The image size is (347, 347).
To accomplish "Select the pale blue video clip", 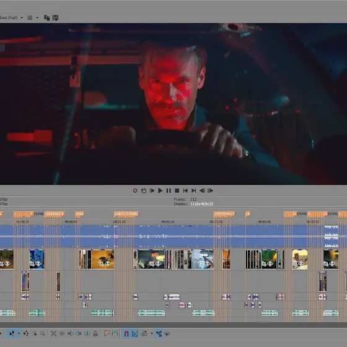I will point(203,260).
